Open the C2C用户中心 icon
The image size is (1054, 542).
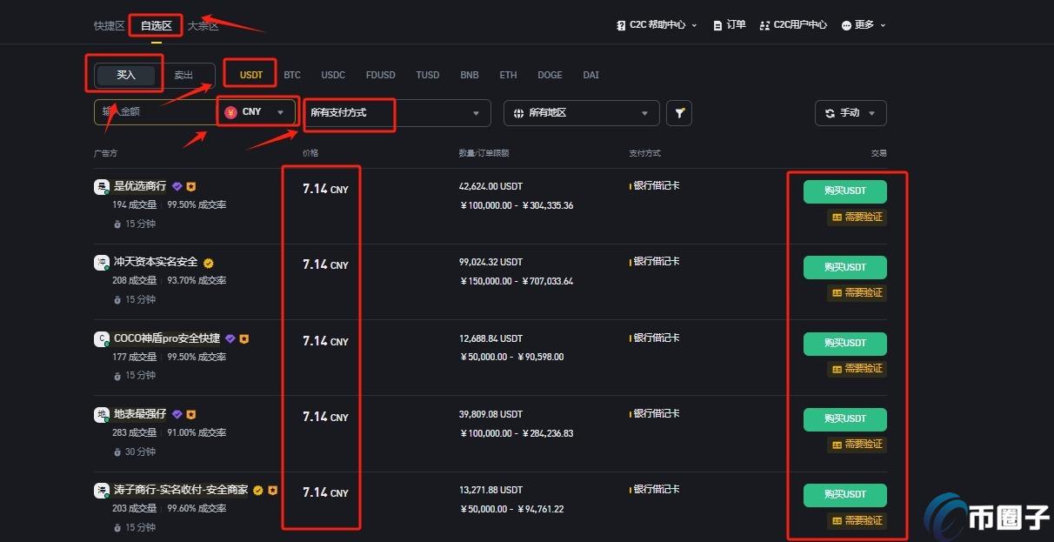[x=764, y=24]
